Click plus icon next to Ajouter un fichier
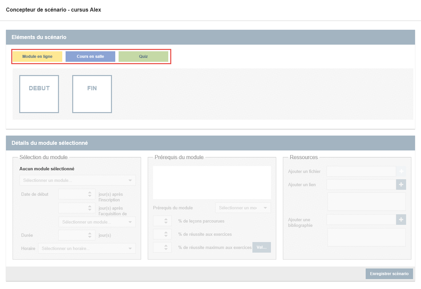 tap(401, 171)
